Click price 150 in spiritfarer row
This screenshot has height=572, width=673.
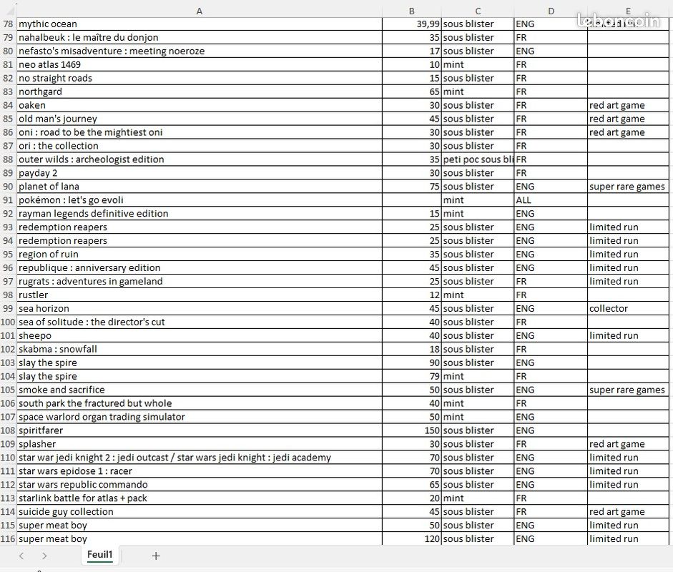point(412,430)
